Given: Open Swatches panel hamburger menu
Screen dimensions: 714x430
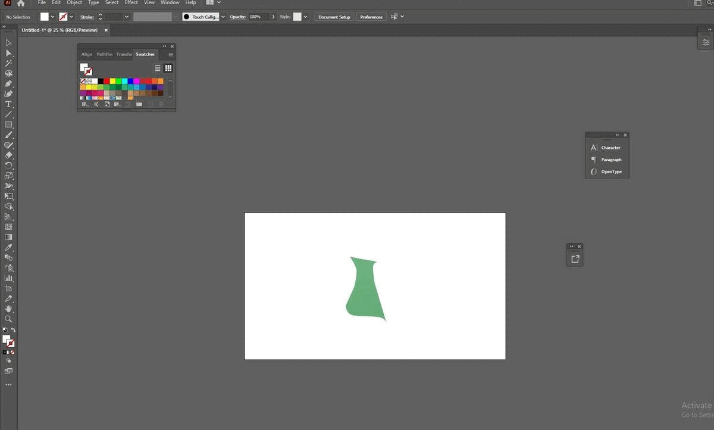Looking at the screenshot, I should point(171,54).
